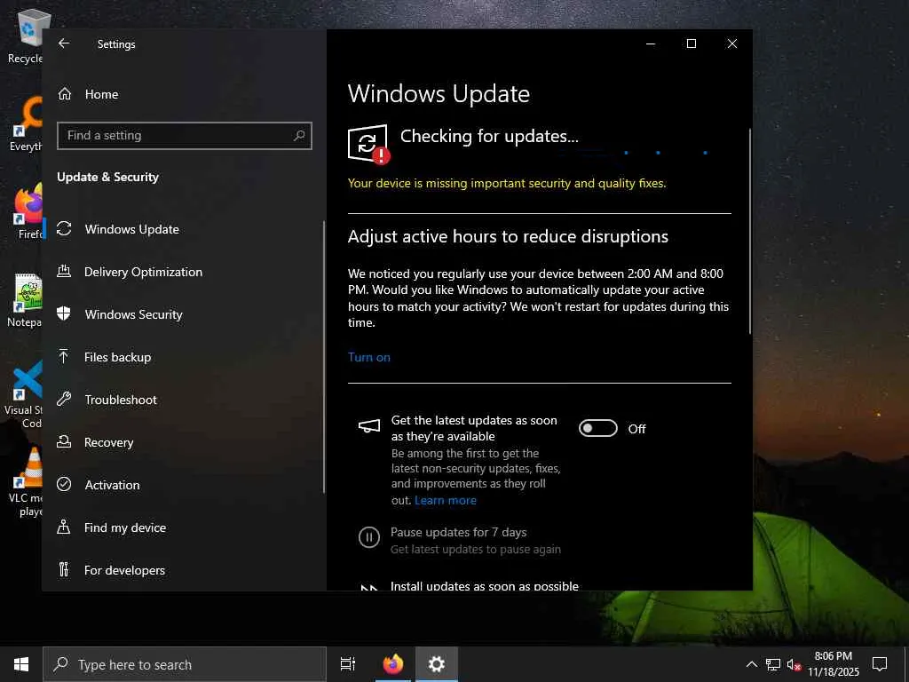The height and width of the screenshot is (682, 909).
Task: Select Files backup in sidebar
Action: (118, 357)
